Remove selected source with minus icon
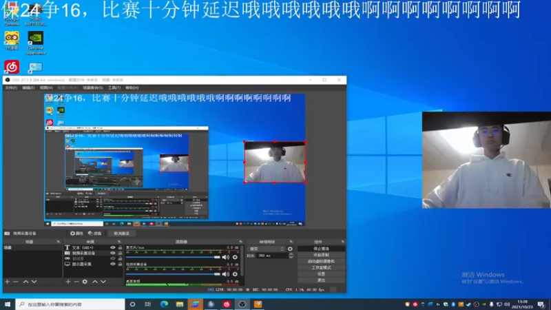 click(x=76, y=282)
